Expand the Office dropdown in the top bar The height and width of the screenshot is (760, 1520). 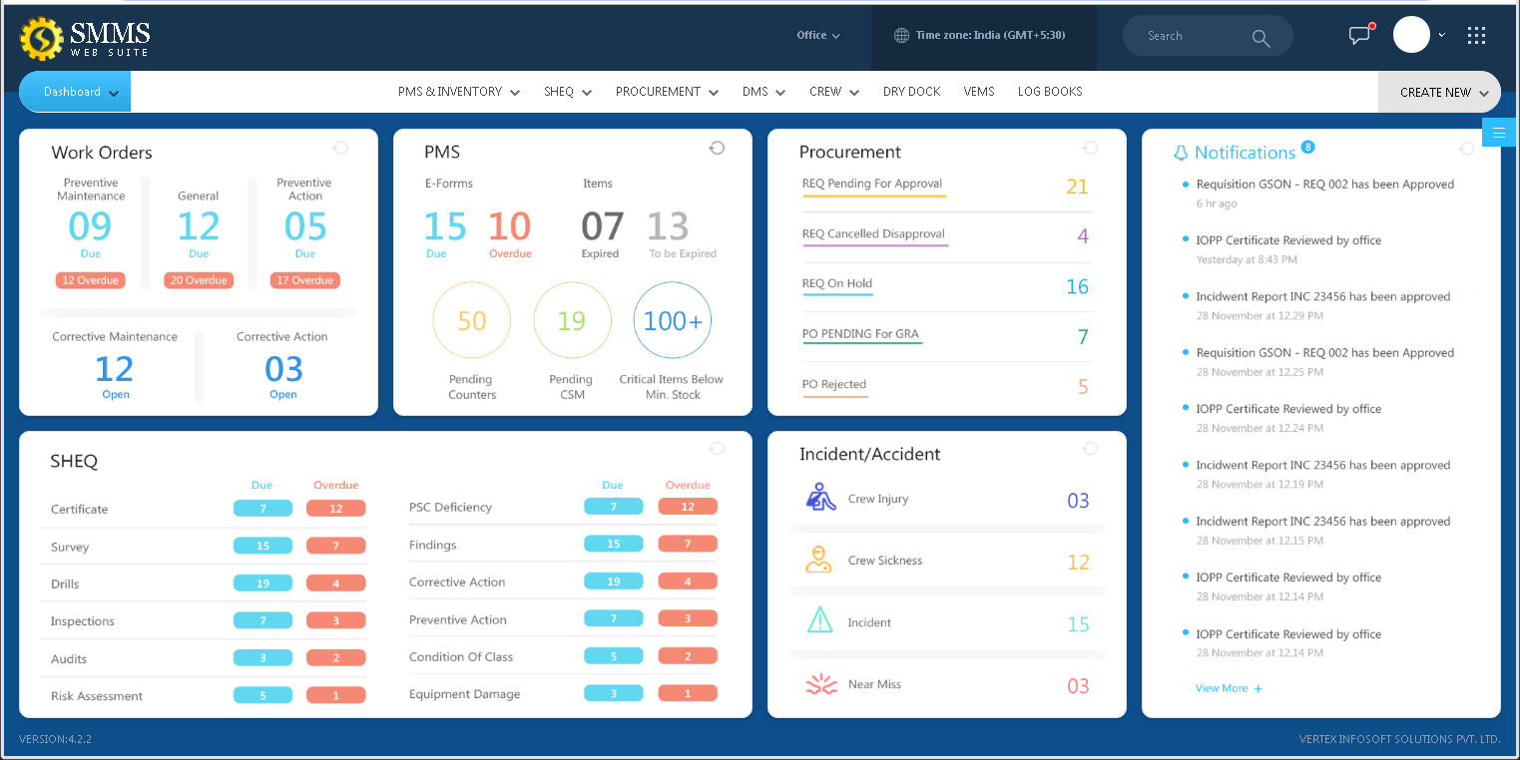point(818,35)
